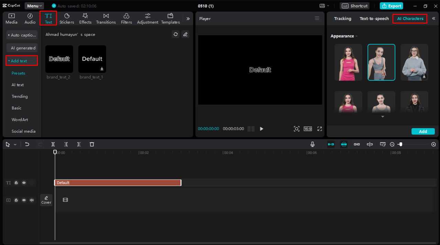Click Add button for AI character

coord(423,131)
